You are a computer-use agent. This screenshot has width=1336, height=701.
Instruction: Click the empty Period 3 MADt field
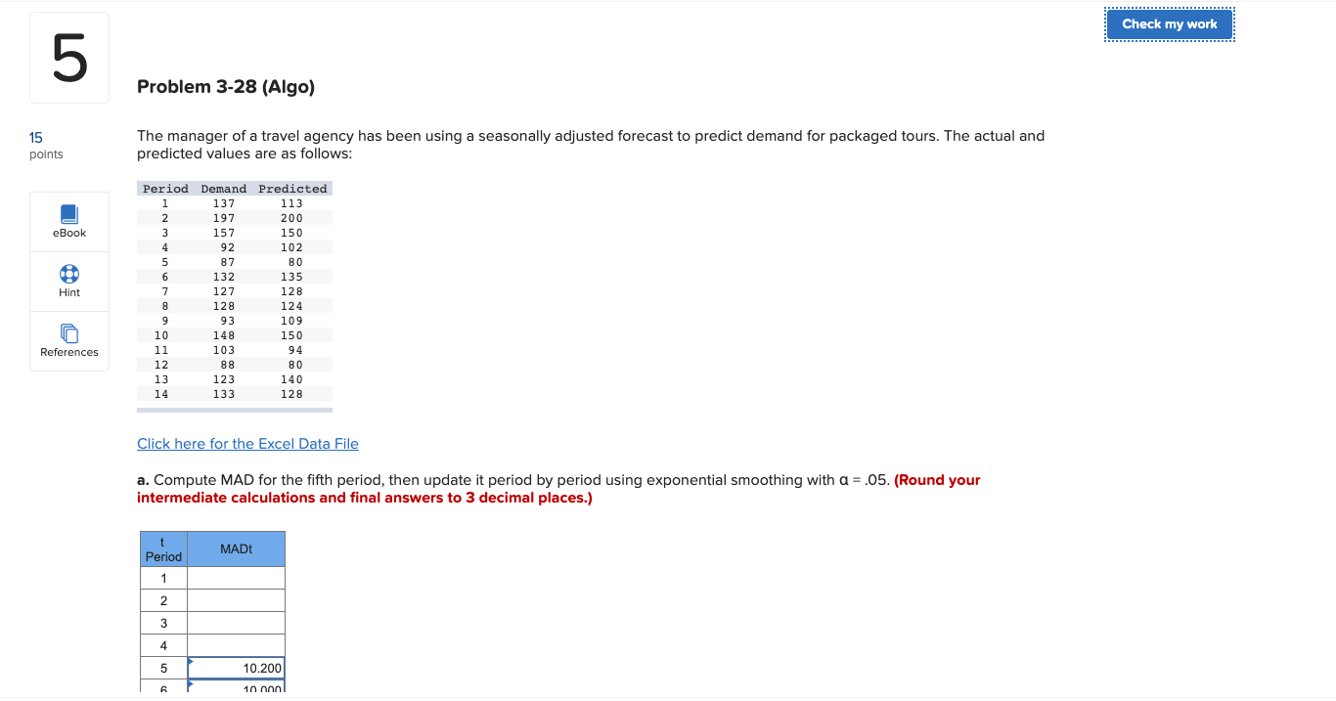click(235, 623)
